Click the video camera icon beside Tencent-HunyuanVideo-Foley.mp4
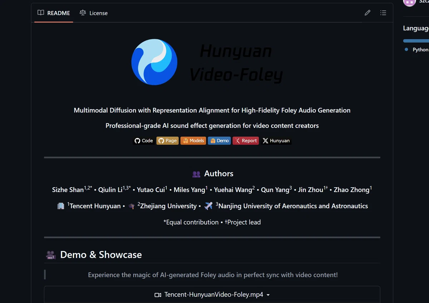This screenshot has width=429, height=303. coord(158,295)
